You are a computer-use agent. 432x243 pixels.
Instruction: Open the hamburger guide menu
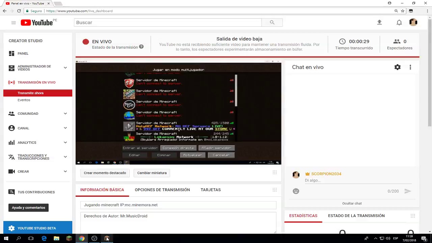tap(13, 23)
